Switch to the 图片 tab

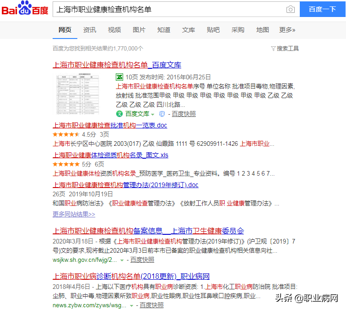coord(139,30)
